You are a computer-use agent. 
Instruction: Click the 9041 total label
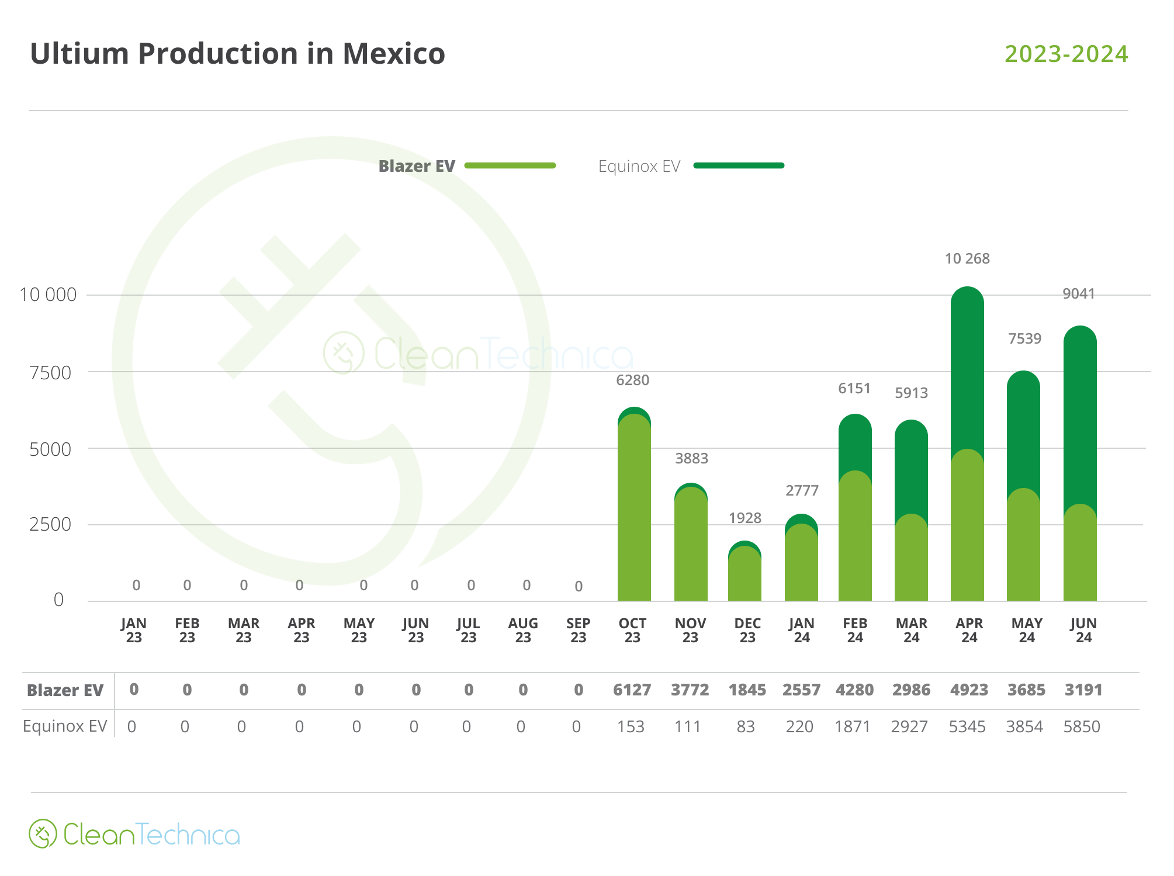(1079, 294)
